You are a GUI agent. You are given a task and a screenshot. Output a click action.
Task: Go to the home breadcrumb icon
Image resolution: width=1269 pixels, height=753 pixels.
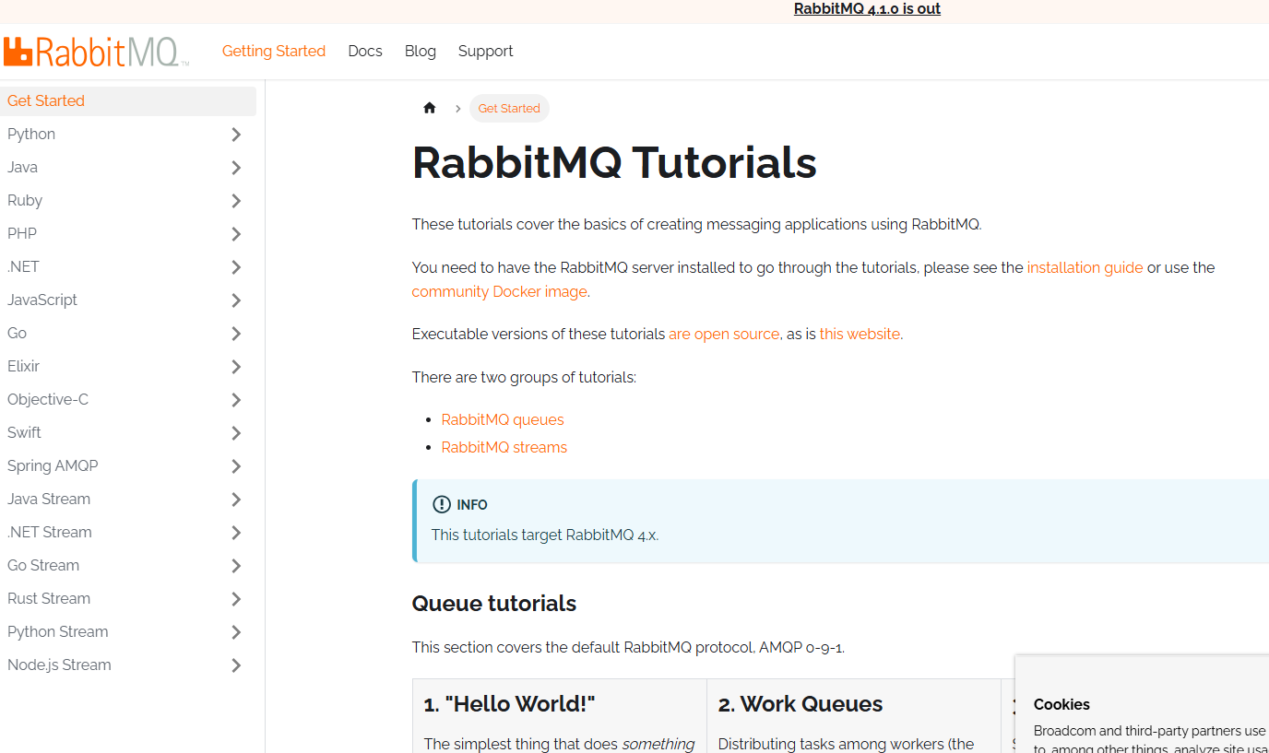pos(429,108)
